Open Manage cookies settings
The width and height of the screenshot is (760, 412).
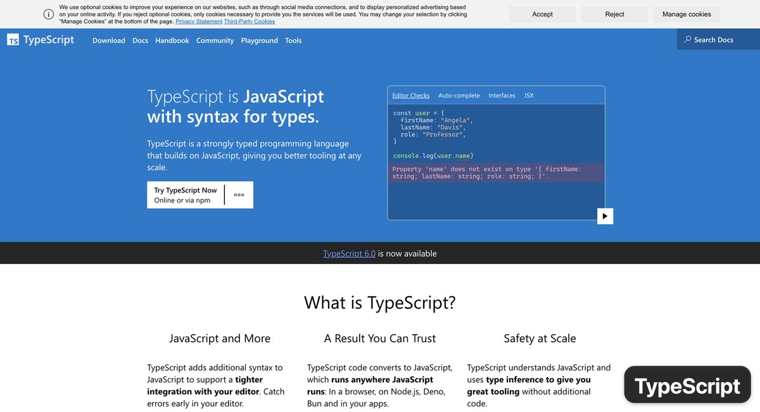pyautogui.click(x=687, y=14)
